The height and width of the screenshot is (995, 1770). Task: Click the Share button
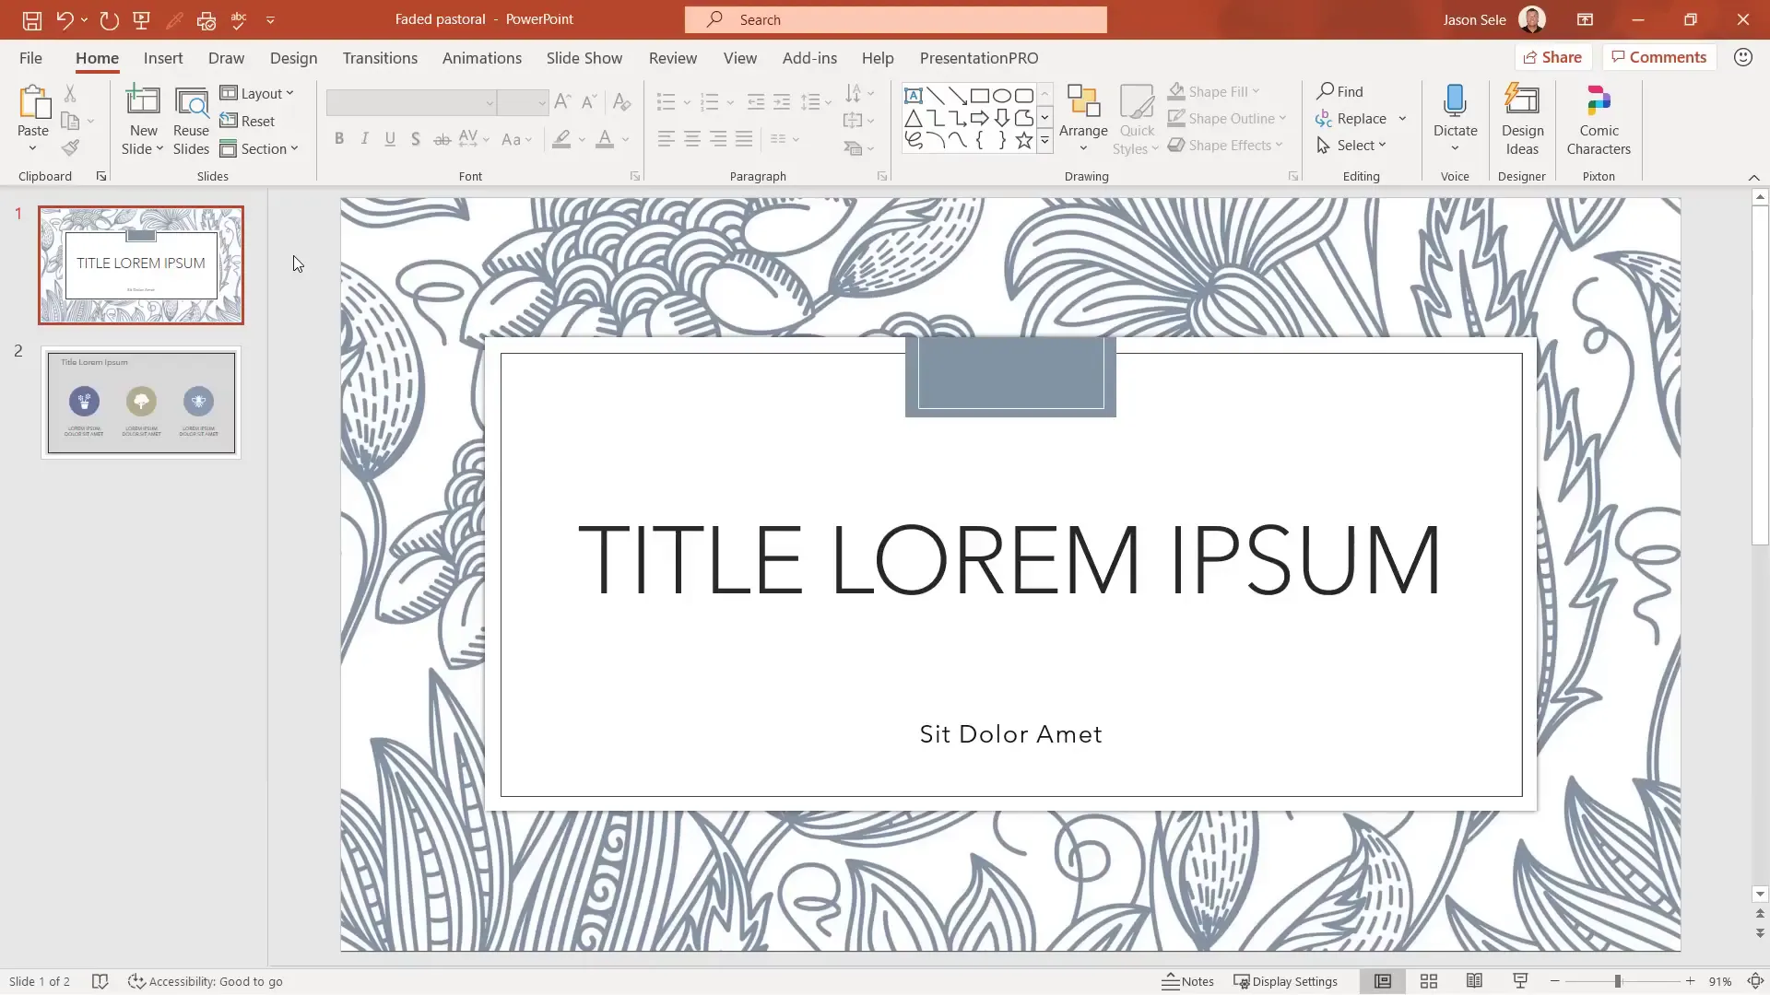coord(1552,56)
